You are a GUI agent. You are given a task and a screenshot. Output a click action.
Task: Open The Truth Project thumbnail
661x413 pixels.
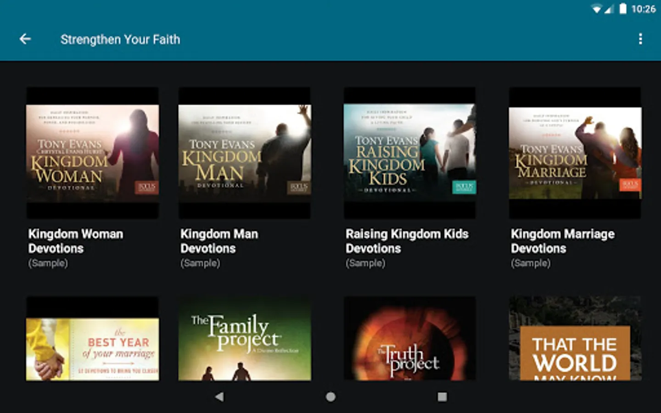(x=410, y=339)
